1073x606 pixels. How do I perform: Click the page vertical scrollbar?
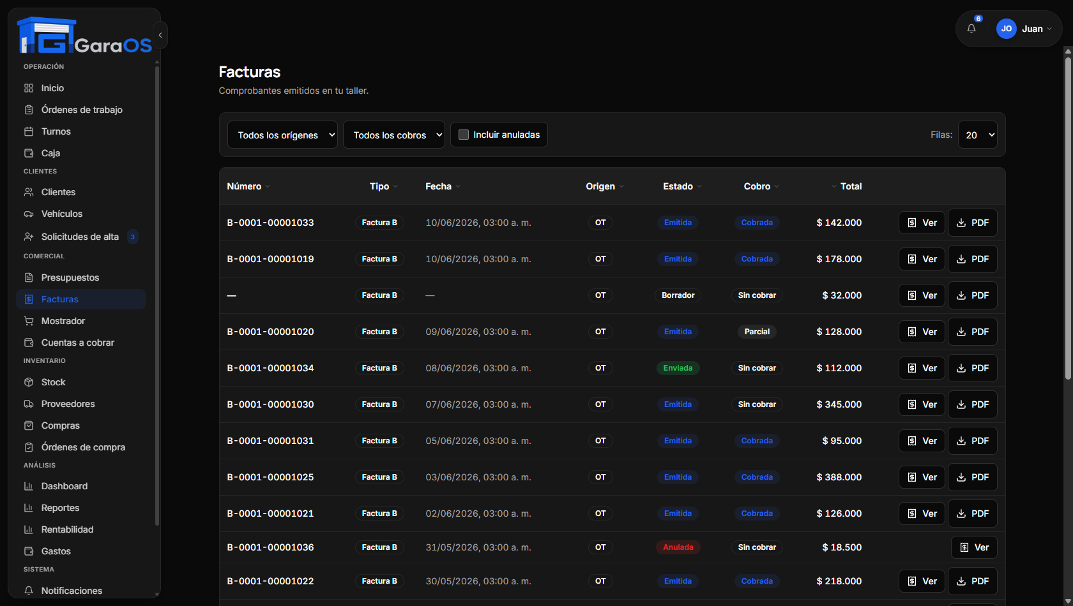pyautogui.click(x=1068, y=217)
